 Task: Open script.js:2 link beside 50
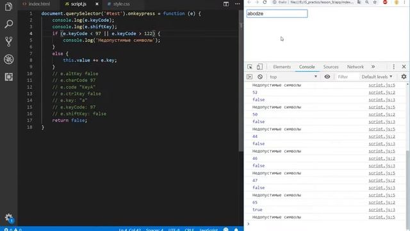(382, 114)
